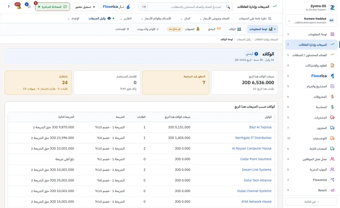Click the JOD 5,131.000 sales cell

tap(179, 127)
